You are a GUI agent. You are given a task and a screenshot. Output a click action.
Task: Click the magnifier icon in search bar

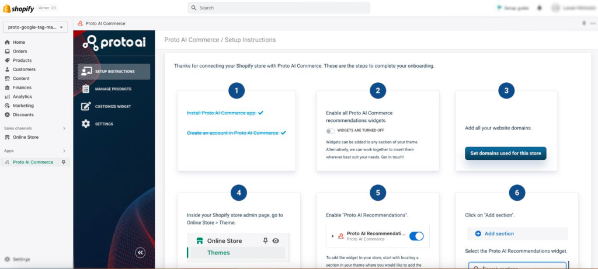tap(194, 8)
